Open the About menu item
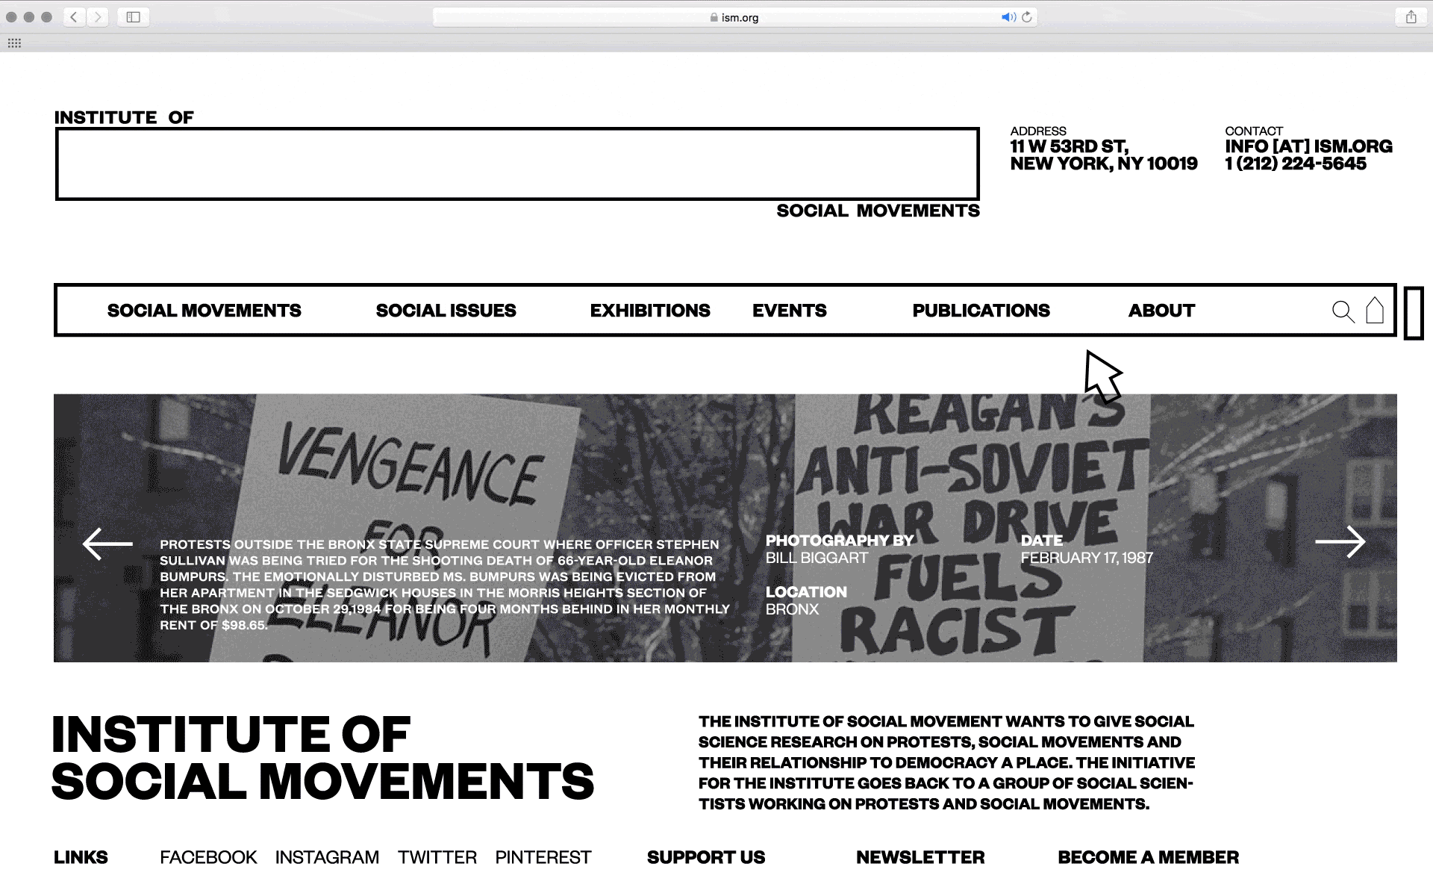This screenshot has height=896, width=1433. pyautogui.click(x=1161, y=311)
